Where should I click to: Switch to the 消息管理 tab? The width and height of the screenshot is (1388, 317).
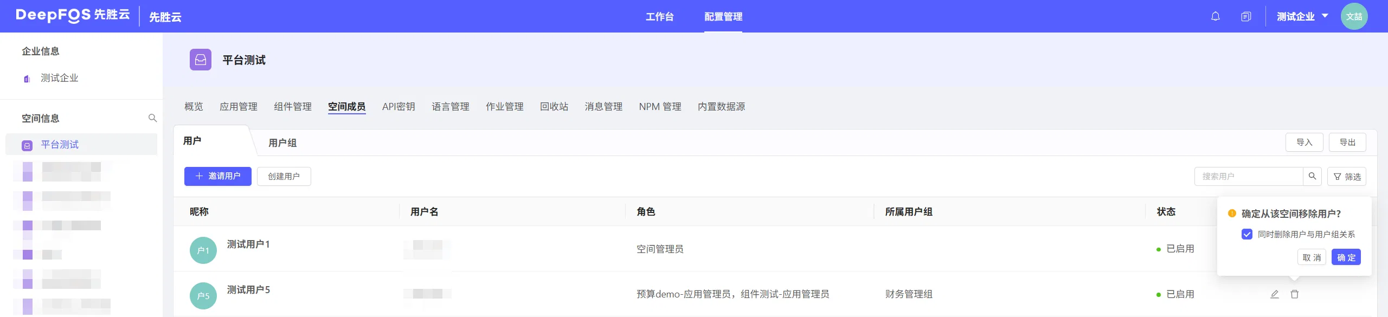coord(603,107)
